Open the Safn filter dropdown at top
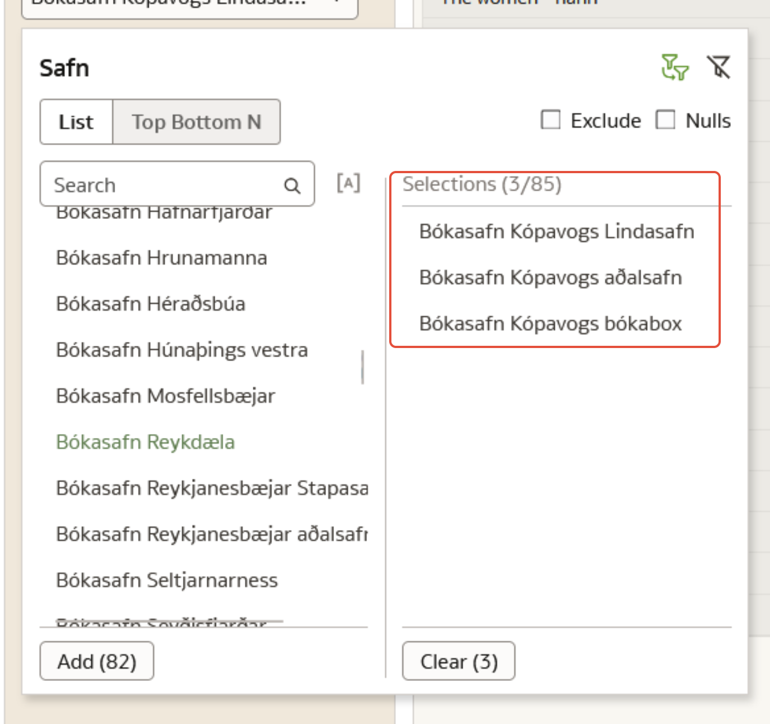 pos(189,4)
